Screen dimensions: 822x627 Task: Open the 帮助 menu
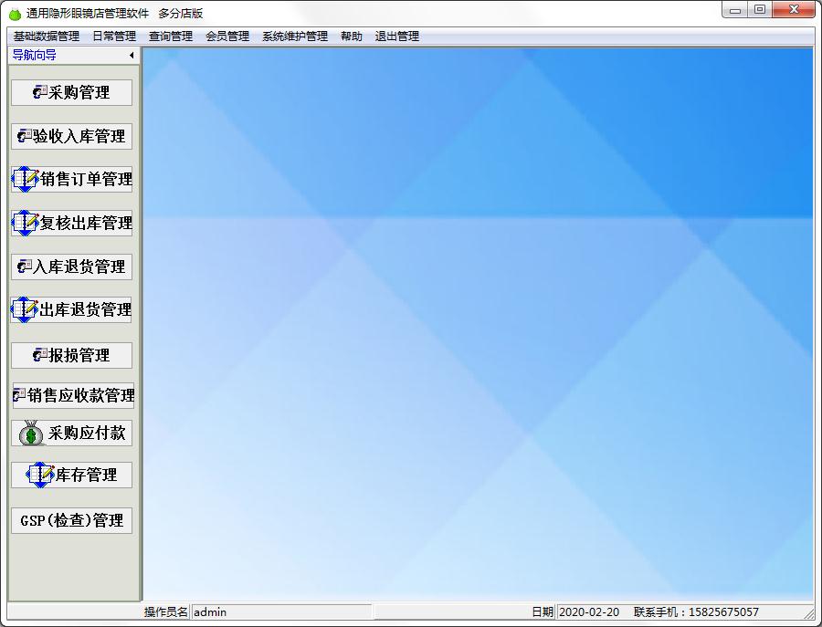(351, 37)
